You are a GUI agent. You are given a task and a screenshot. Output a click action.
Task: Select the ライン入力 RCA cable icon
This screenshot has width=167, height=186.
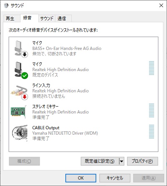(19, 91)
